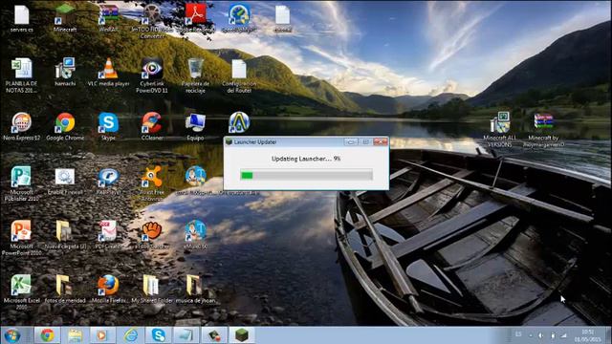
Task: Launch Microsoft Excel 2010 shortcut
Action: [x=21, y=291]
